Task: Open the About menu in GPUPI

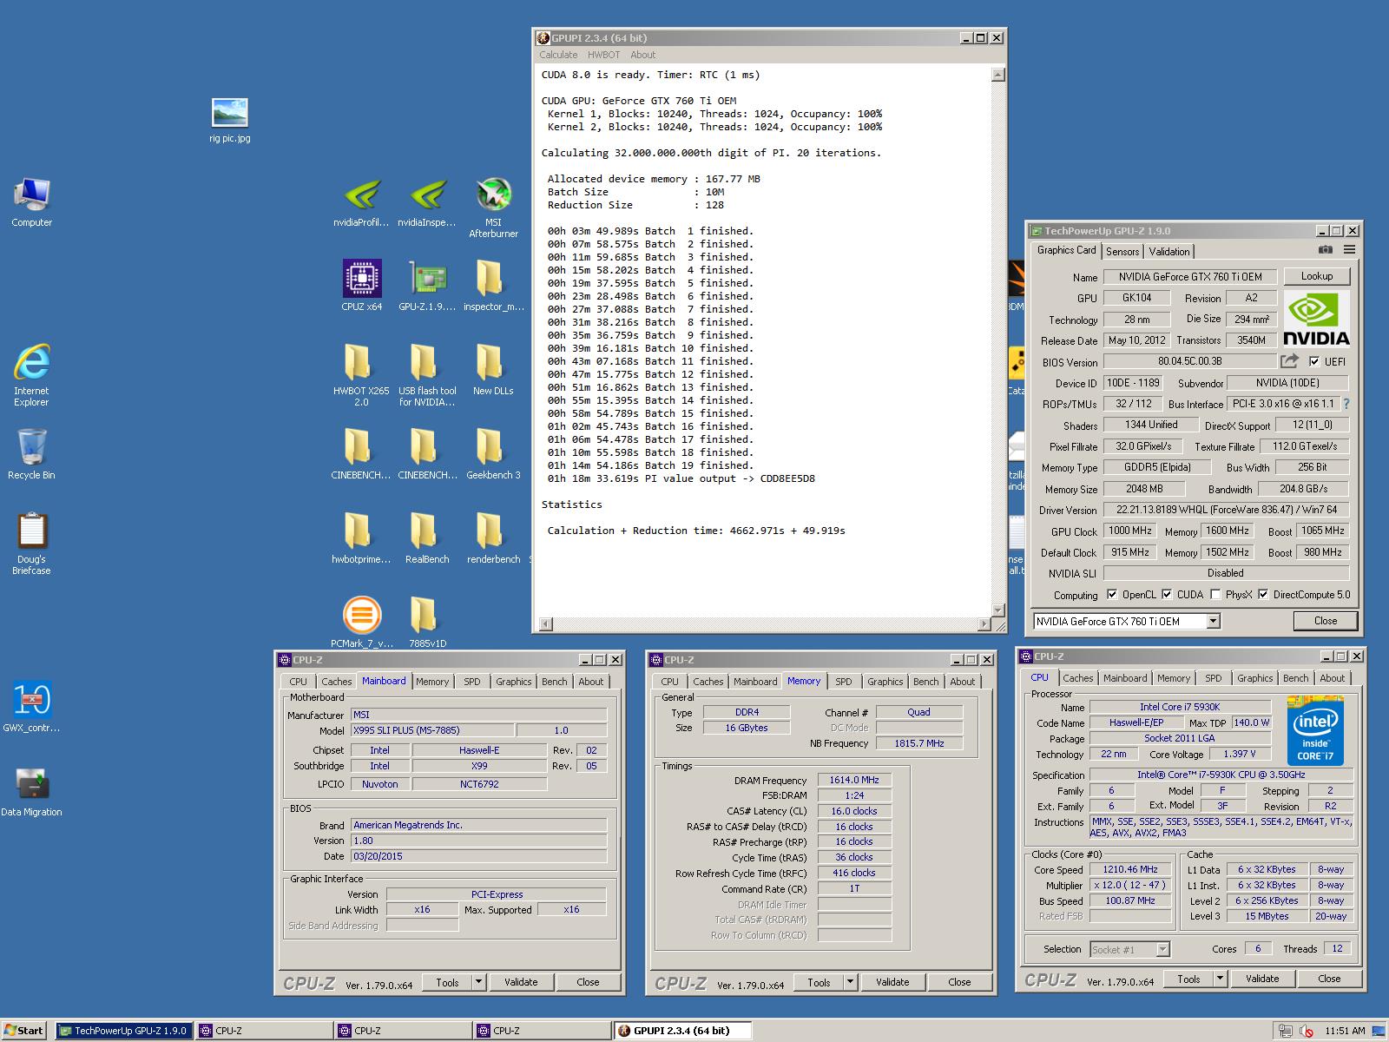Action: pyautogui.click(x=643, y=55)
